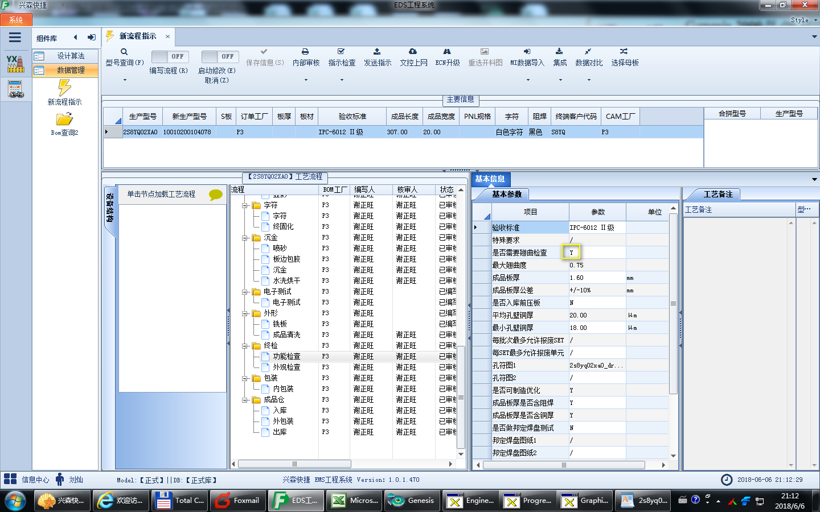The width and height of the screenshot is (820, 512).
Task: Click the 刘灿 user icon in status bar
Action: click(x=60, y=479)
